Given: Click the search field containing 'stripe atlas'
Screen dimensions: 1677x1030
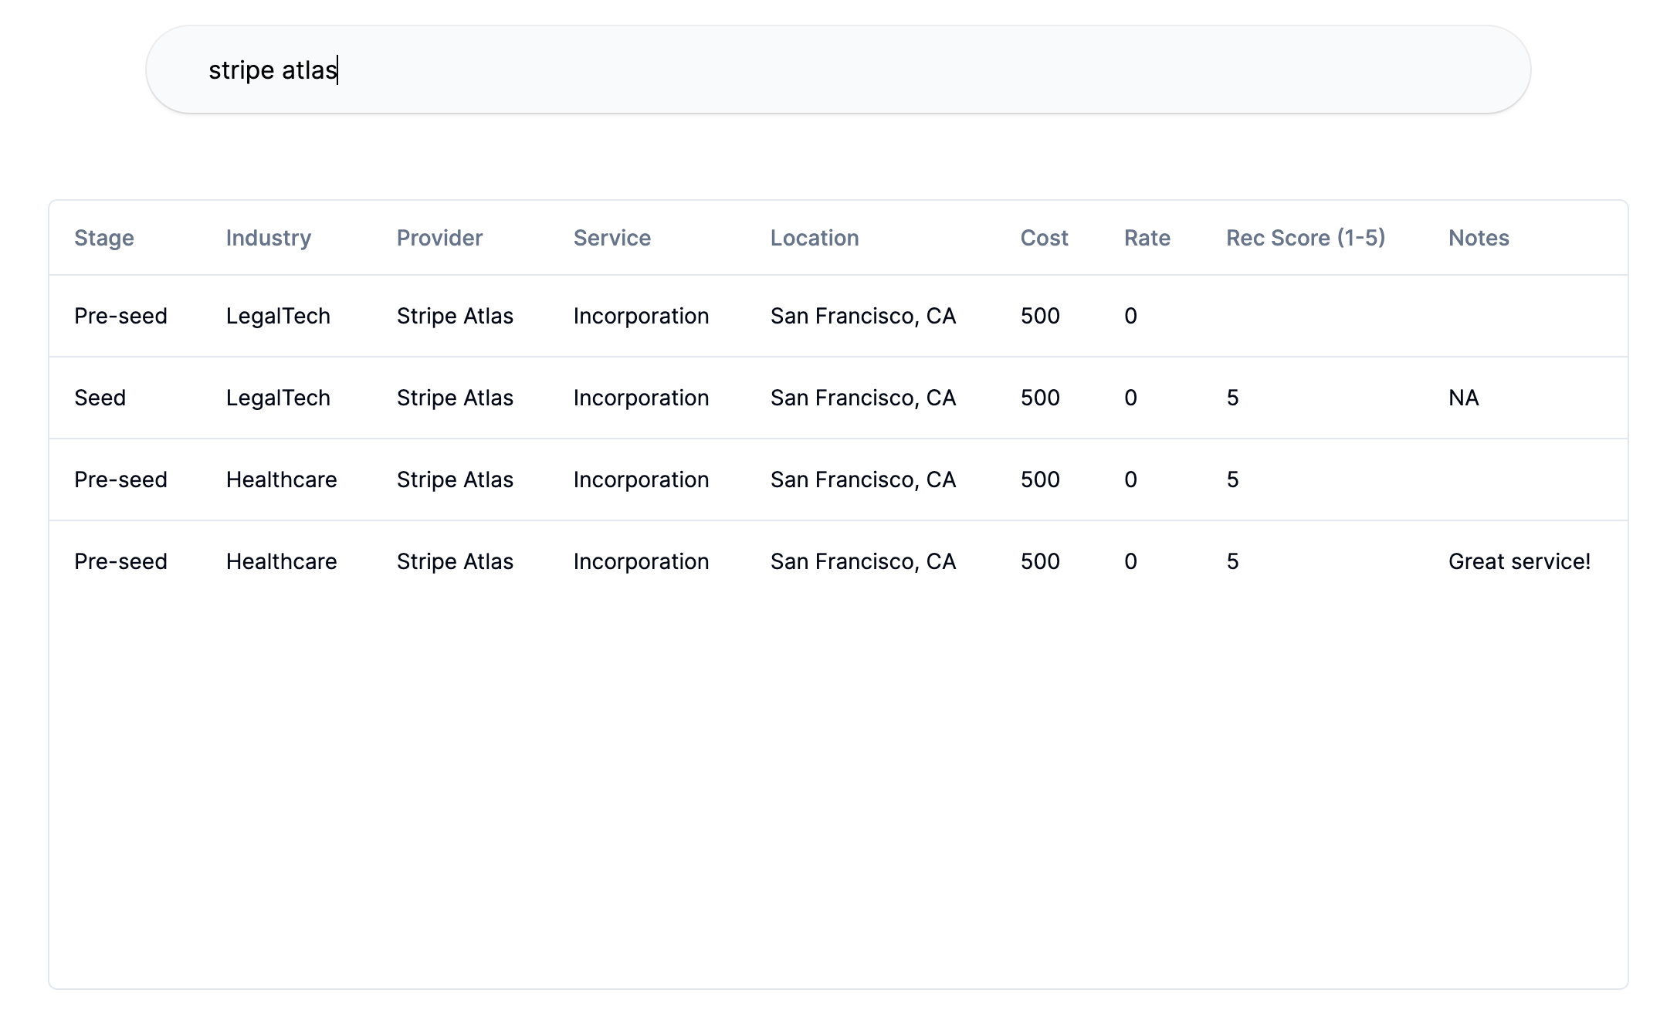Looking at the screenshot, I should (838, 69).
